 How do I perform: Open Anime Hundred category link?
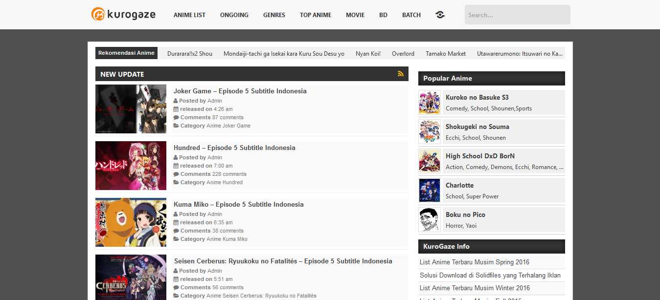tap(225, 182)
